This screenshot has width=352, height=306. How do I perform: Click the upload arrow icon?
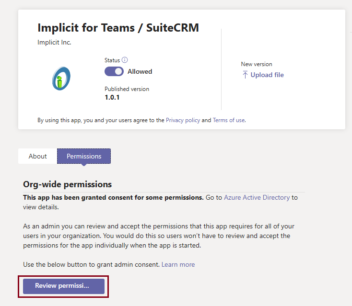click(x=245, y=75)
